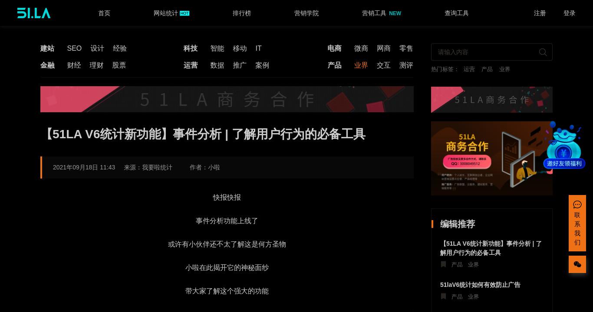Select the IT subcategory
593x312 pixels.
[x=258, y=49]
